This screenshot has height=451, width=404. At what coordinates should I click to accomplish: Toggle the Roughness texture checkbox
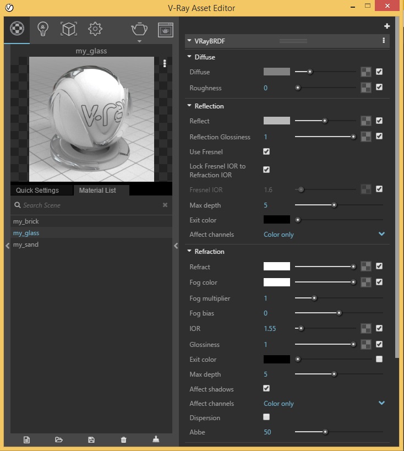pos(379,87)
